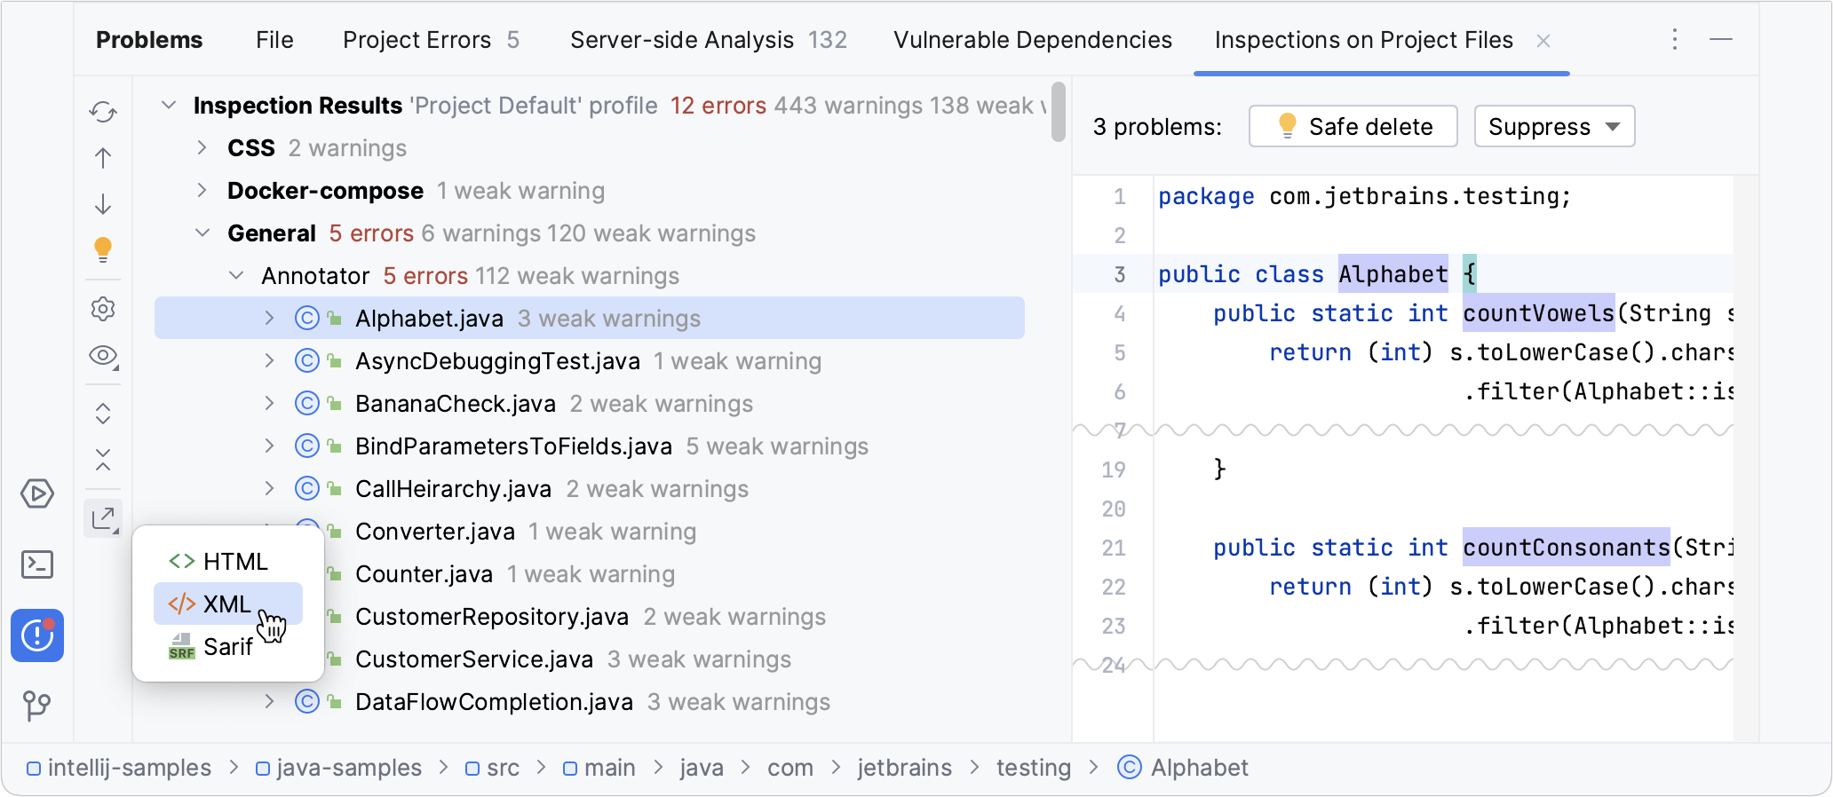Screen dimensions: 1833x797
Task: Click the quick-fix lightbulb icon in toolbar
Action: (x=103, y=250)
